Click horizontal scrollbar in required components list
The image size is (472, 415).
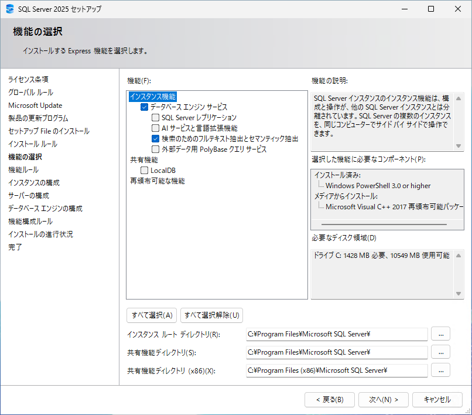[384, 224]
